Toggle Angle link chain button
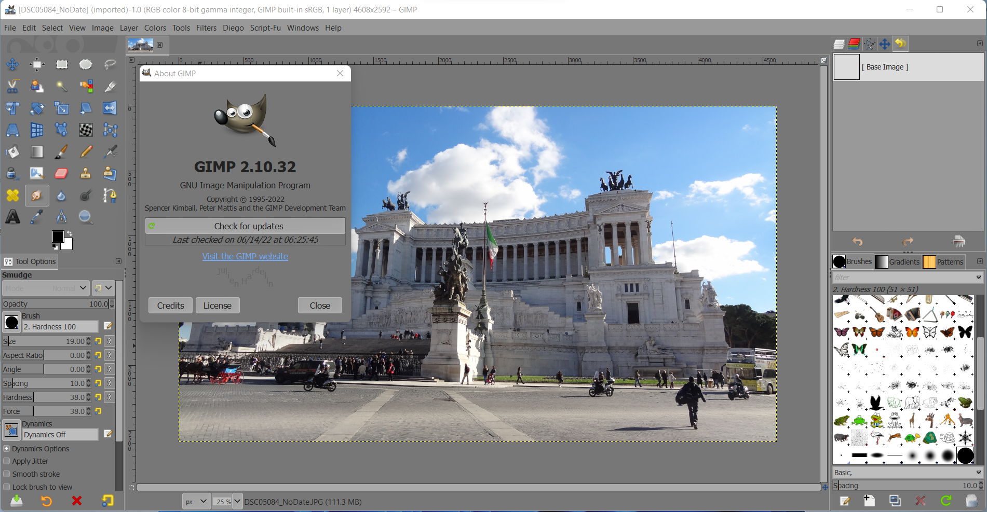 tap(110, 369)
